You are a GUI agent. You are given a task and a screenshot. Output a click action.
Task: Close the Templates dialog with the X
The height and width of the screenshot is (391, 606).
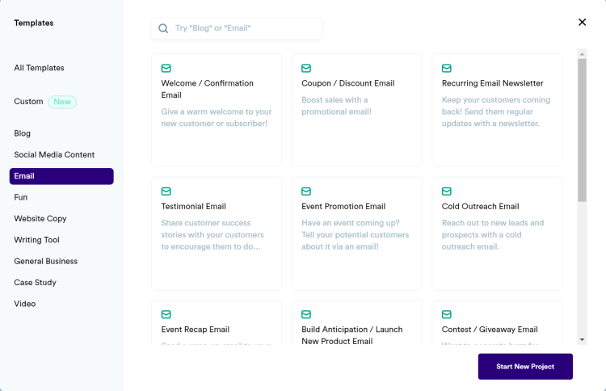[582, 22]
